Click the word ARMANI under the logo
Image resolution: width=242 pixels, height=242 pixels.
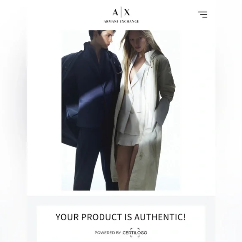pyautogui.click(x=111, y=21)
